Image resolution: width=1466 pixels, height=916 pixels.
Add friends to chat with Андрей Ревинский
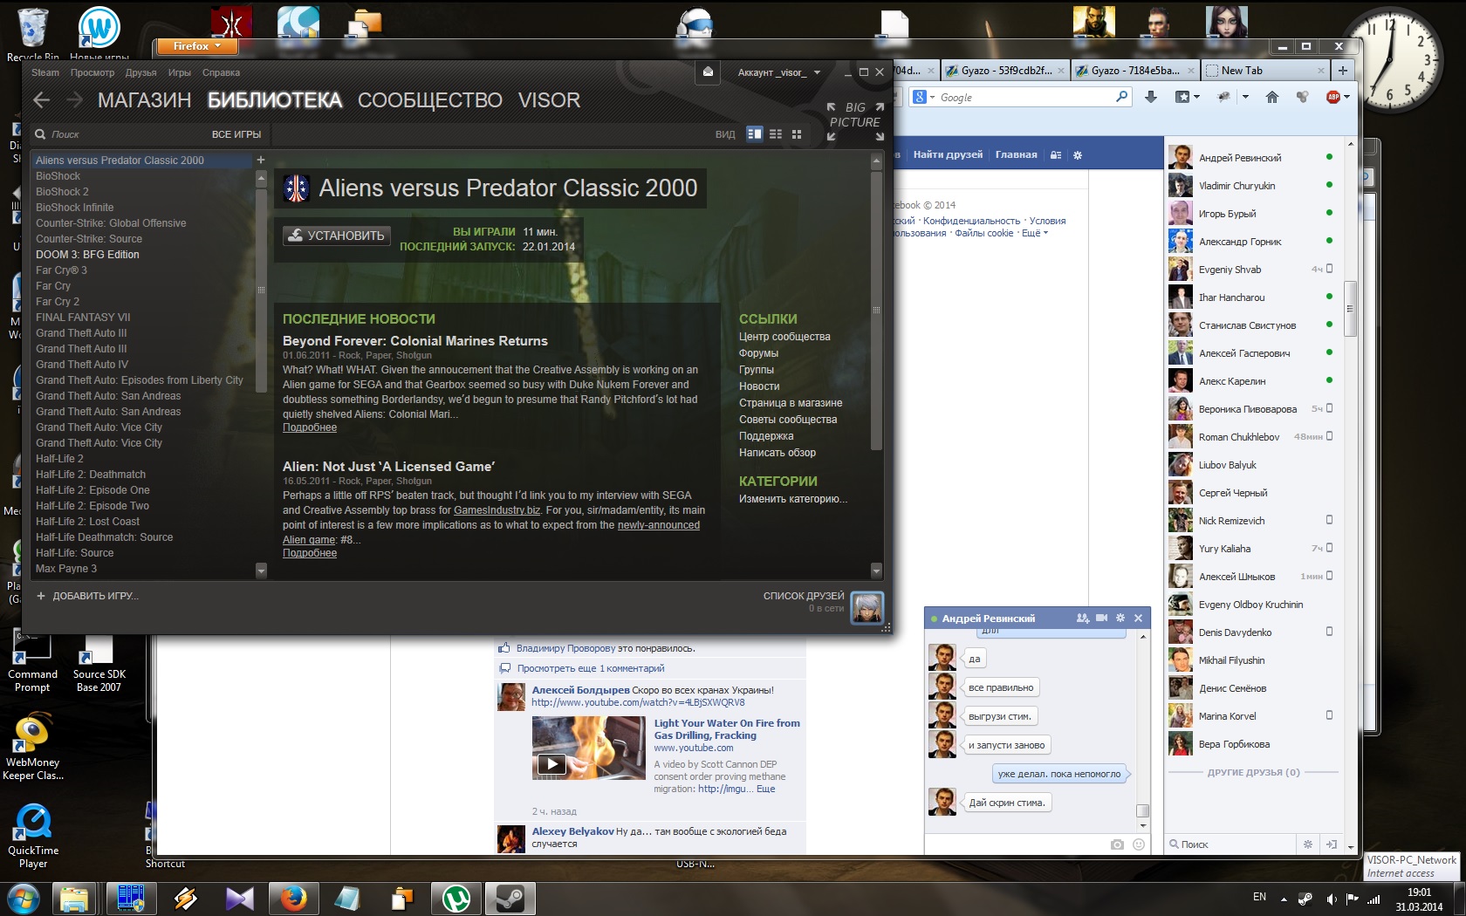(1083, 618)
